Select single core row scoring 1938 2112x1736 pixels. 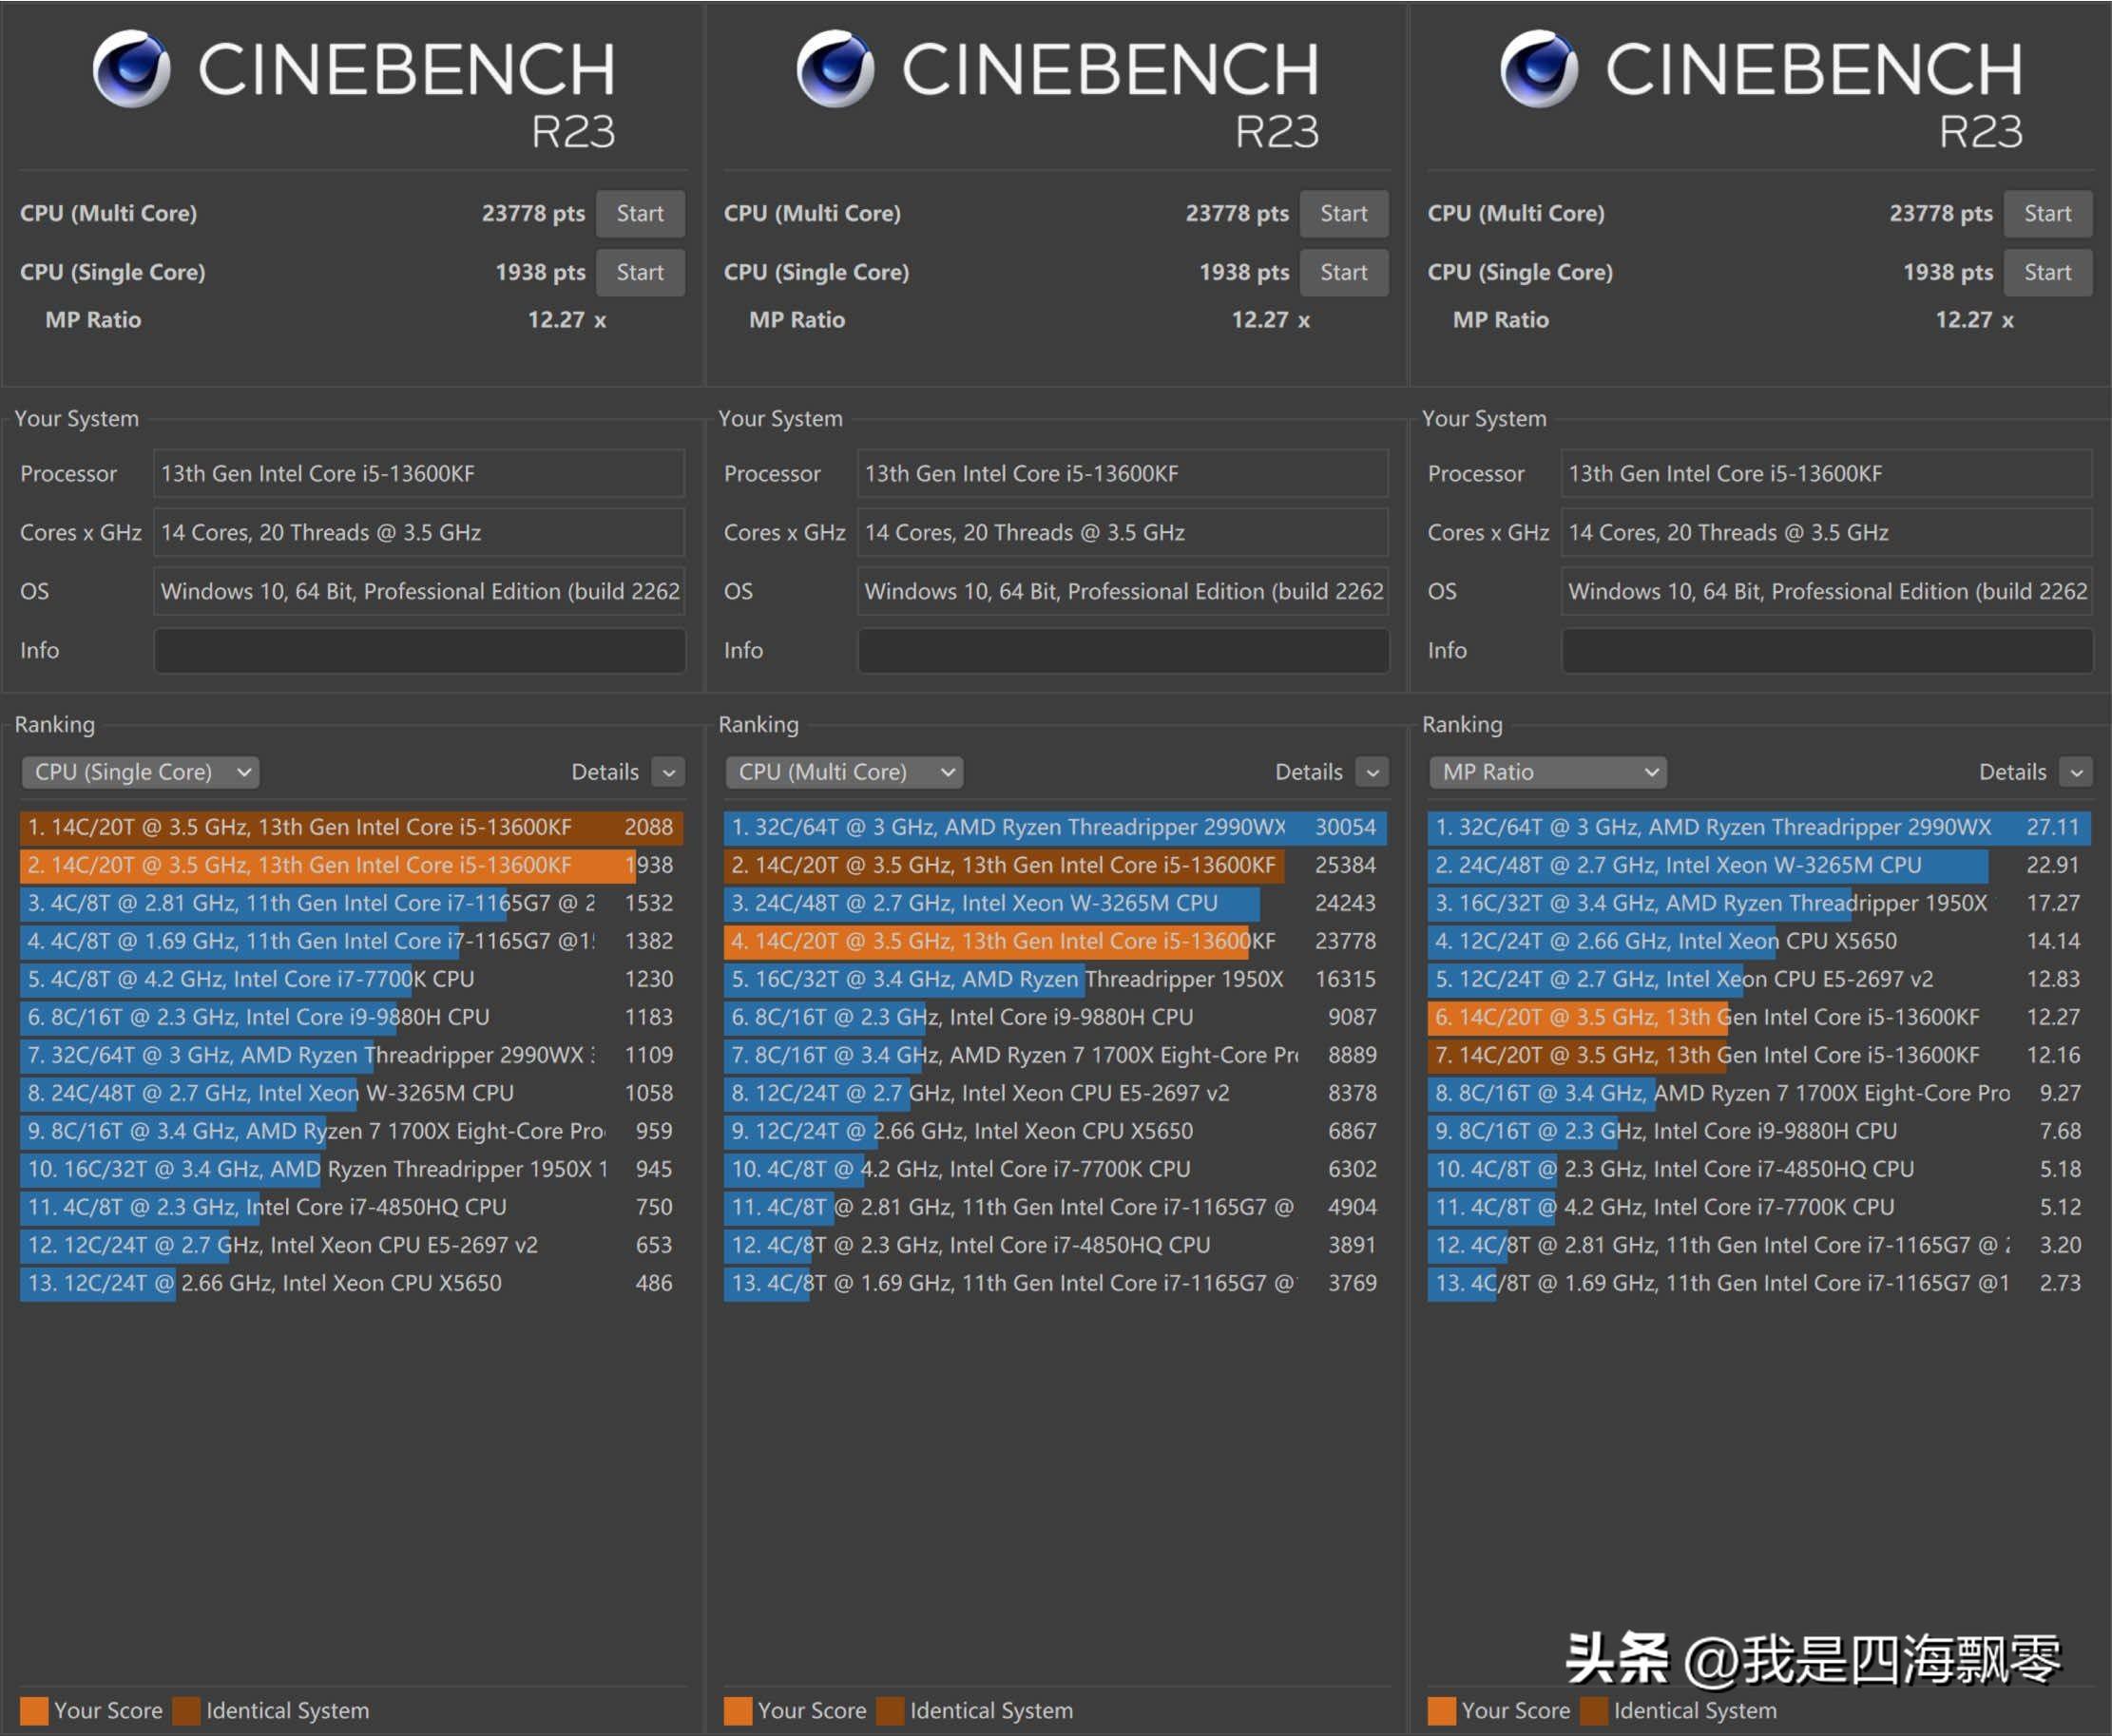tap(351, 865)
